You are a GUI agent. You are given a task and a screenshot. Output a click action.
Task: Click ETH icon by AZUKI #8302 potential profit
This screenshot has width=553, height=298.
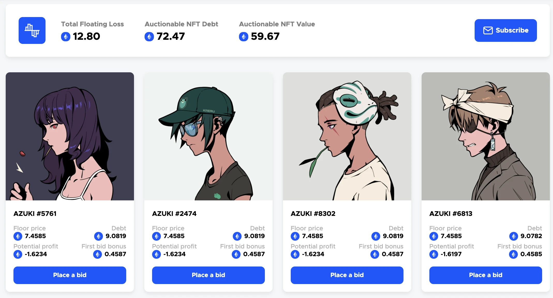click(x=295, y=254)
